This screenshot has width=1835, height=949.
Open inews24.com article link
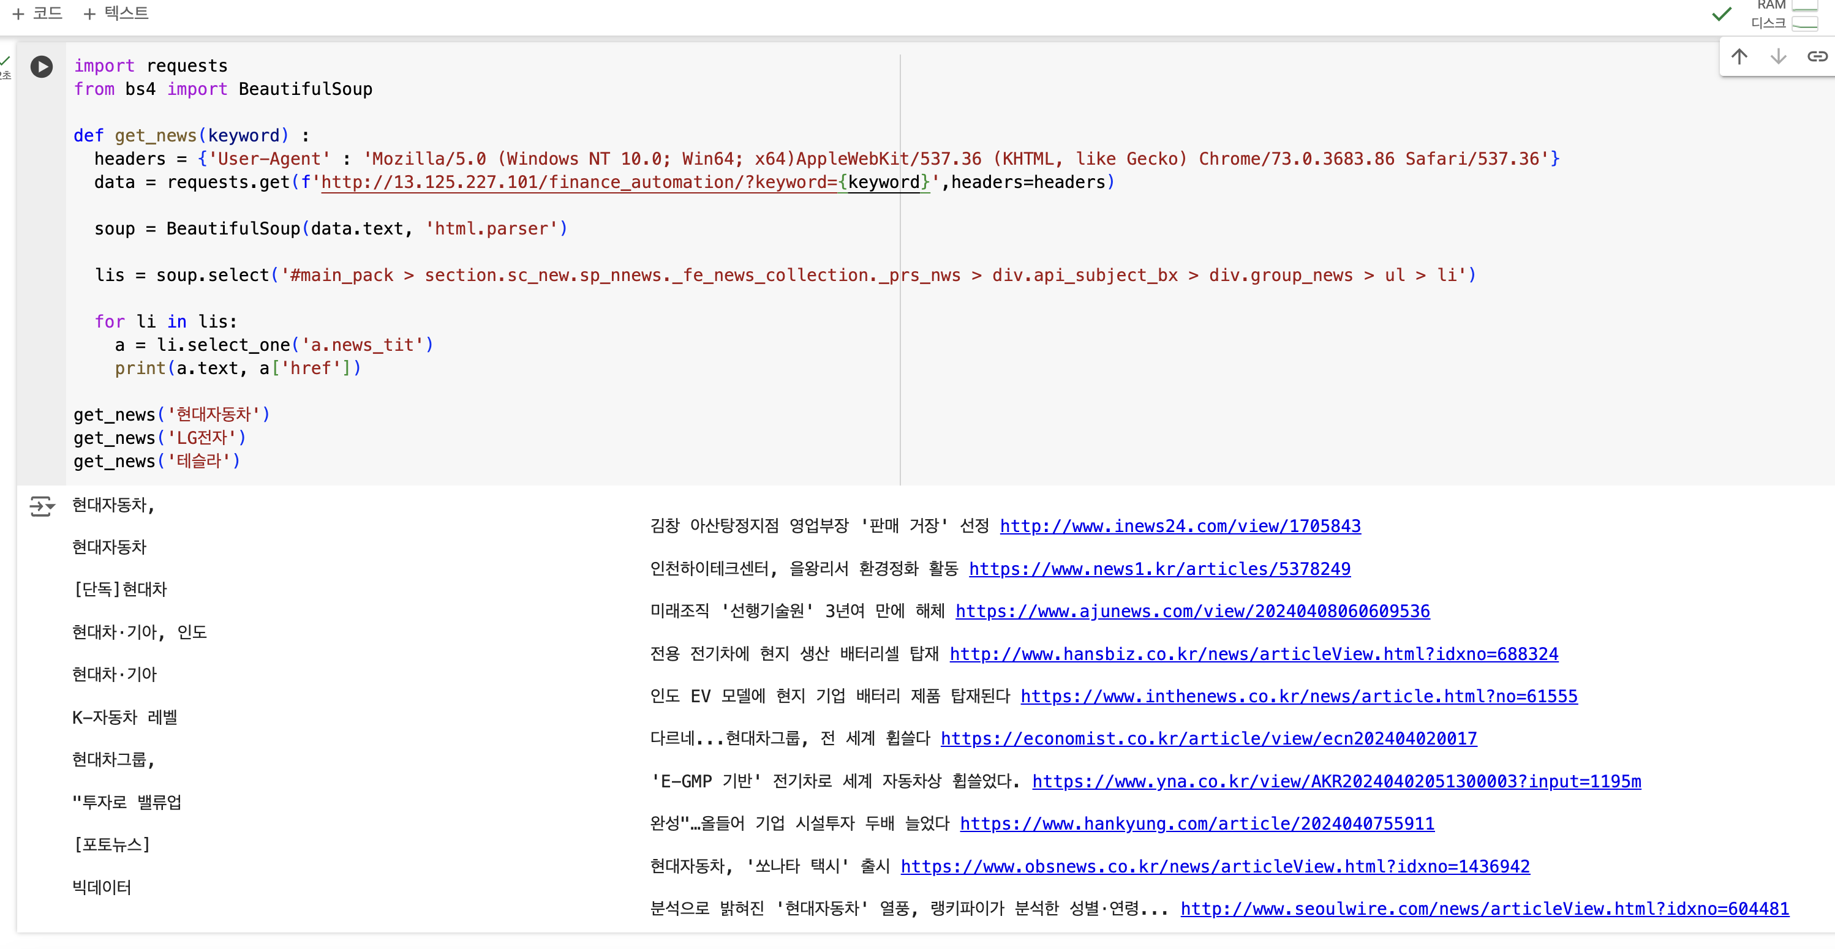[1180, 526]
